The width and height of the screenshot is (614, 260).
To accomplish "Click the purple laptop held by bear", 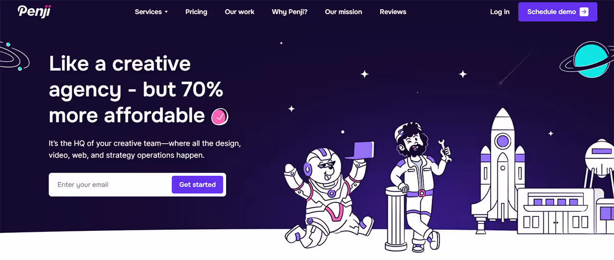I will tap(360, 150).
